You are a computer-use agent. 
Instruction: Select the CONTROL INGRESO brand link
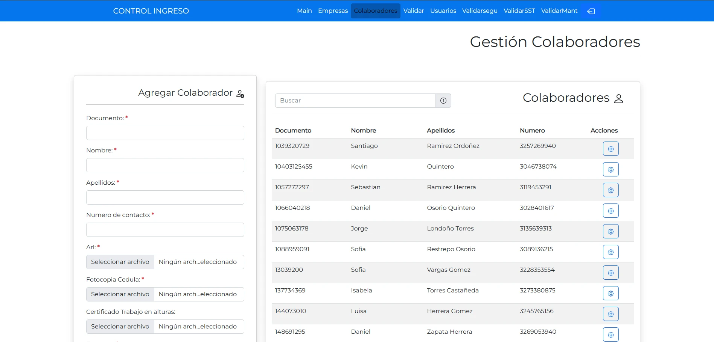[x=151, y=11]
